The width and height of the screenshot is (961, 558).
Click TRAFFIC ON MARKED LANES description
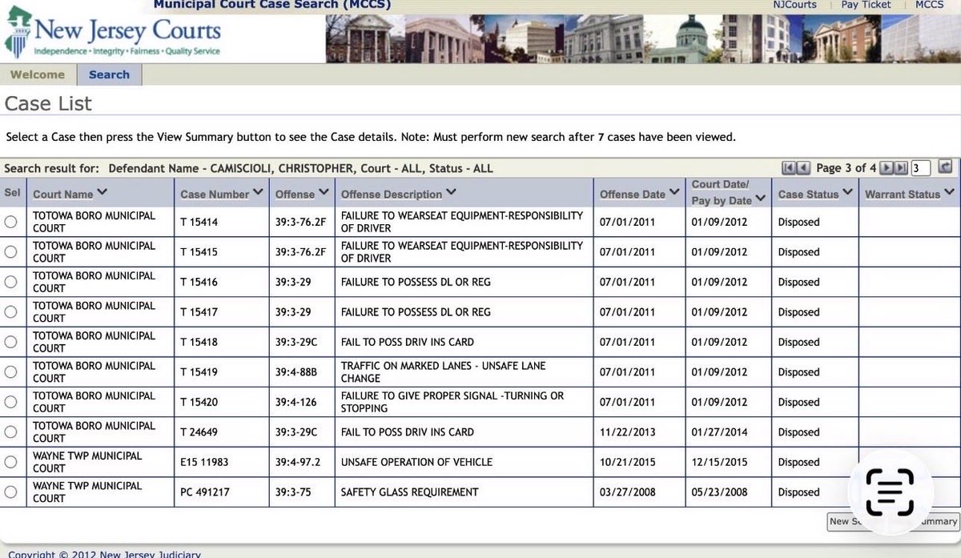coord(443,371)
